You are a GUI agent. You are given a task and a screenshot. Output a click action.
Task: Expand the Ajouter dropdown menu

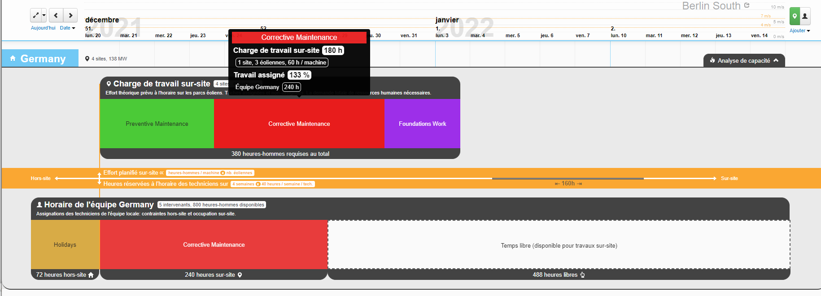click(799, 30)
